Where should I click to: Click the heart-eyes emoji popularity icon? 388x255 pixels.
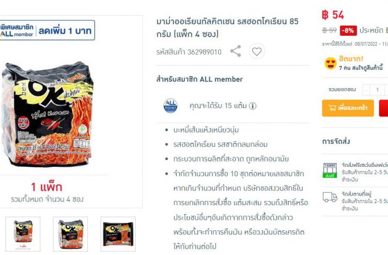click(330, 63)
